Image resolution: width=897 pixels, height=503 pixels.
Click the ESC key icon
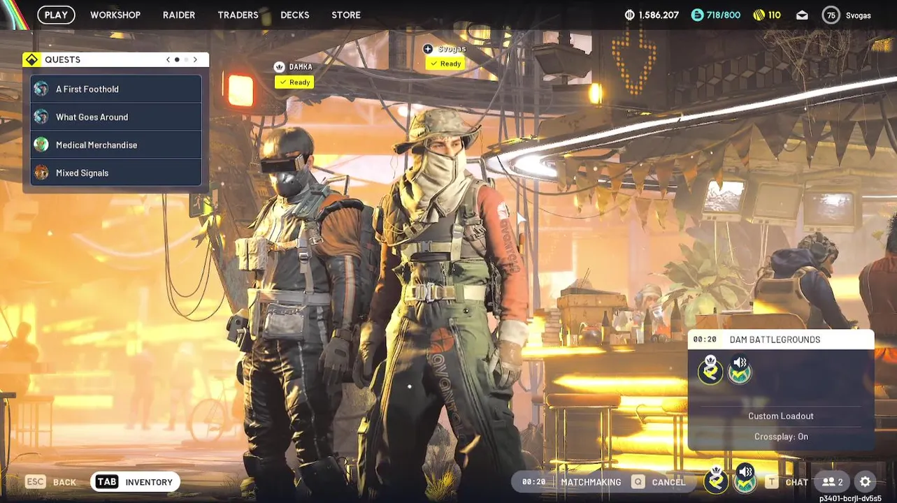[x=36, y=482]
